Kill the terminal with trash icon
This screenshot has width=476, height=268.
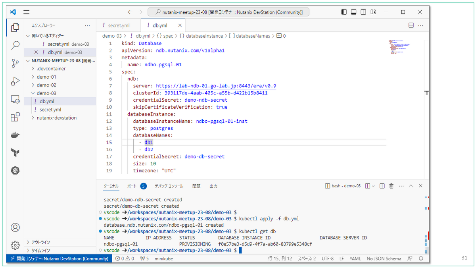[391, 186]
